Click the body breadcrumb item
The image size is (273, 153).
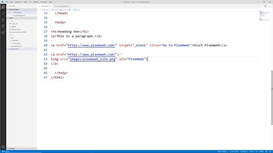click(x=64, y=10)
